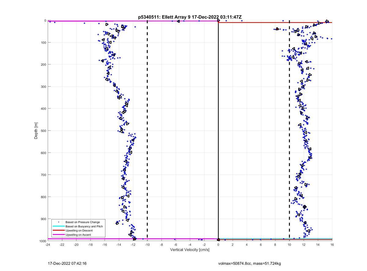Select the "Vertical Velocity [cm/s]" axis label
The image size is (367, 271).
tap(190, 250)
